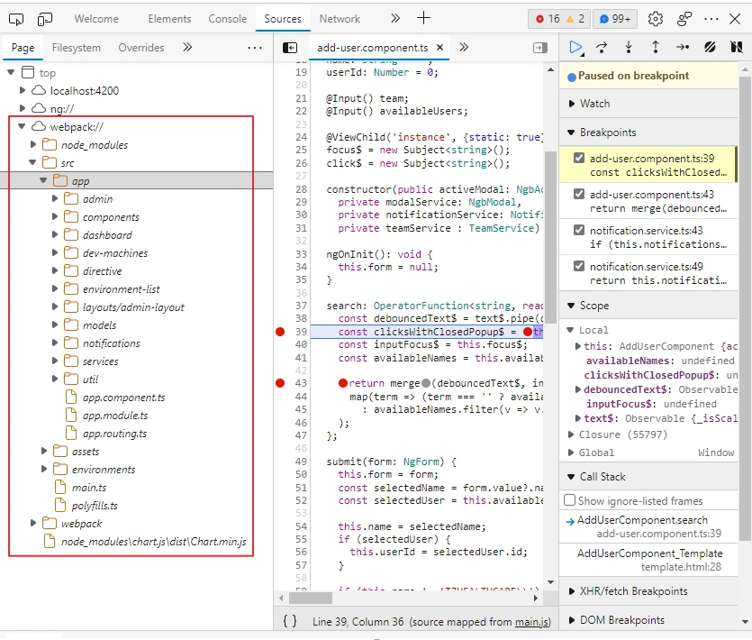Expand DOM Breakpoints section
752x640 pixels.
pos(648,620)
